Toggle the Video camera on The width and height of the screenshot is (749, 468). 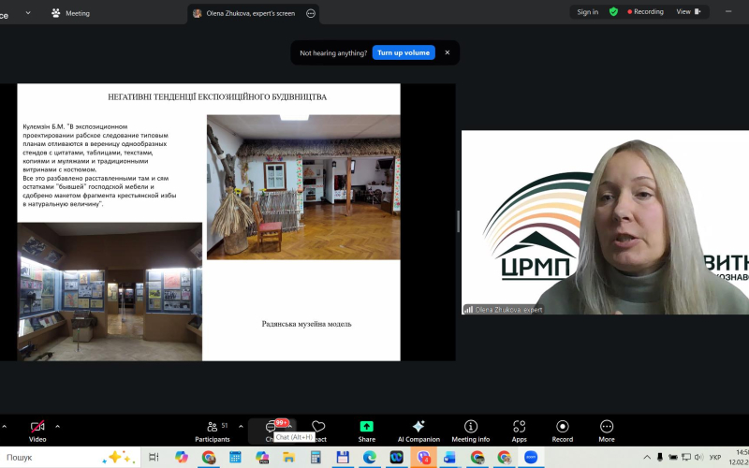pos(37,430)
